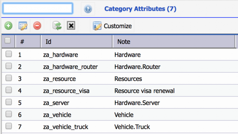The width and height of the screenshot is (238, 134).
Task: Click the Category Attributes (7) title
Action: [x=140, y=9]
